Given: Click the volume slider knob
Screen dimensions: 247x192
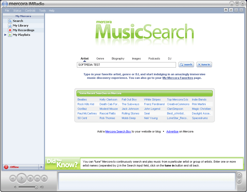Looking at the screenshot, I should pos(36,187).
